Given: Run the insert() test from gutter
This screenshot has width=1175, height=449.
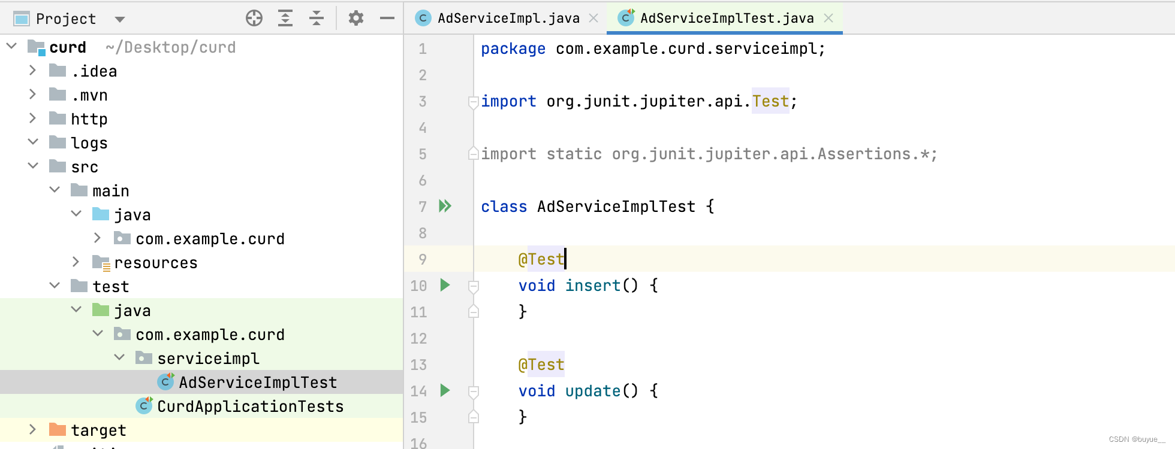Looking at the screenshot, I should pos(445,285).
